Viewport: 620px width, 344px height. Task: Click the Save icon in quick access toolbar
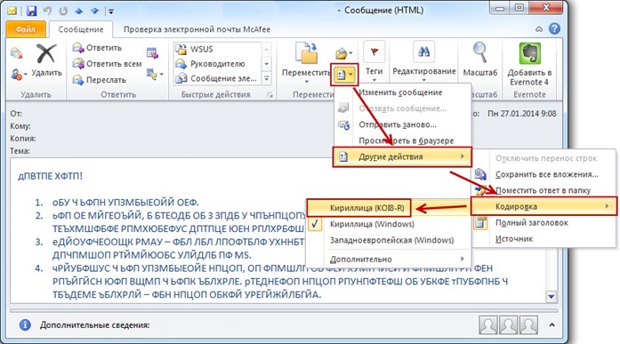pos(31,11)
